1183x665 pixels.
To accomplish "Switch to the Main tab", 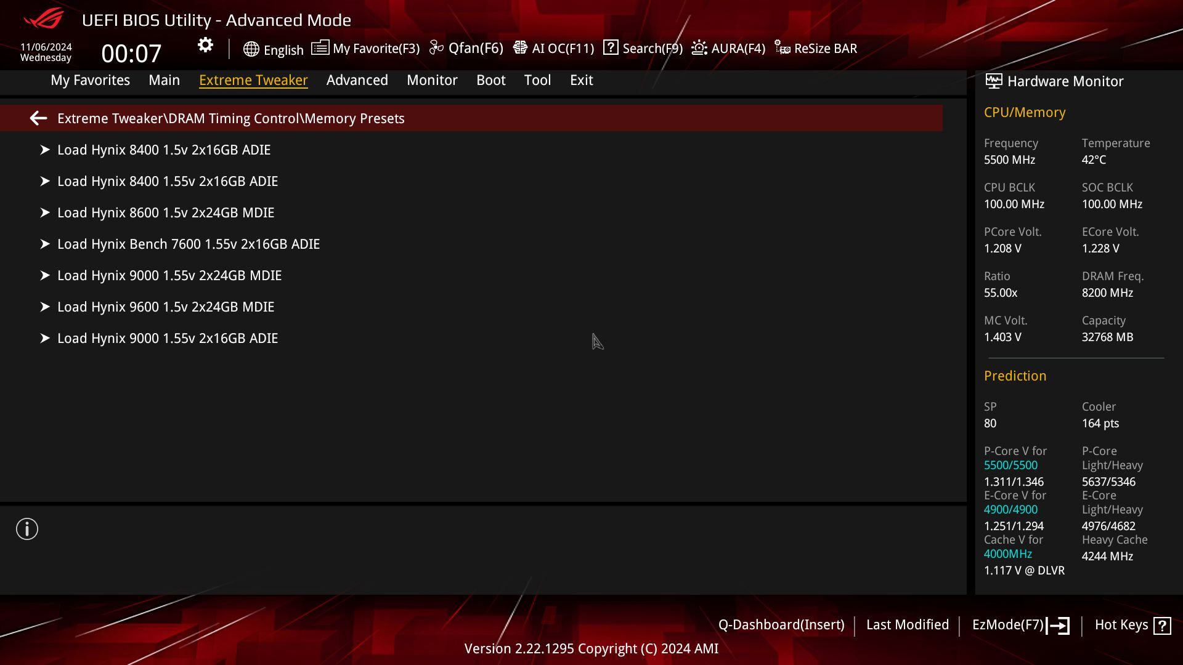I will pyautogui.click(x=164, y=80).
